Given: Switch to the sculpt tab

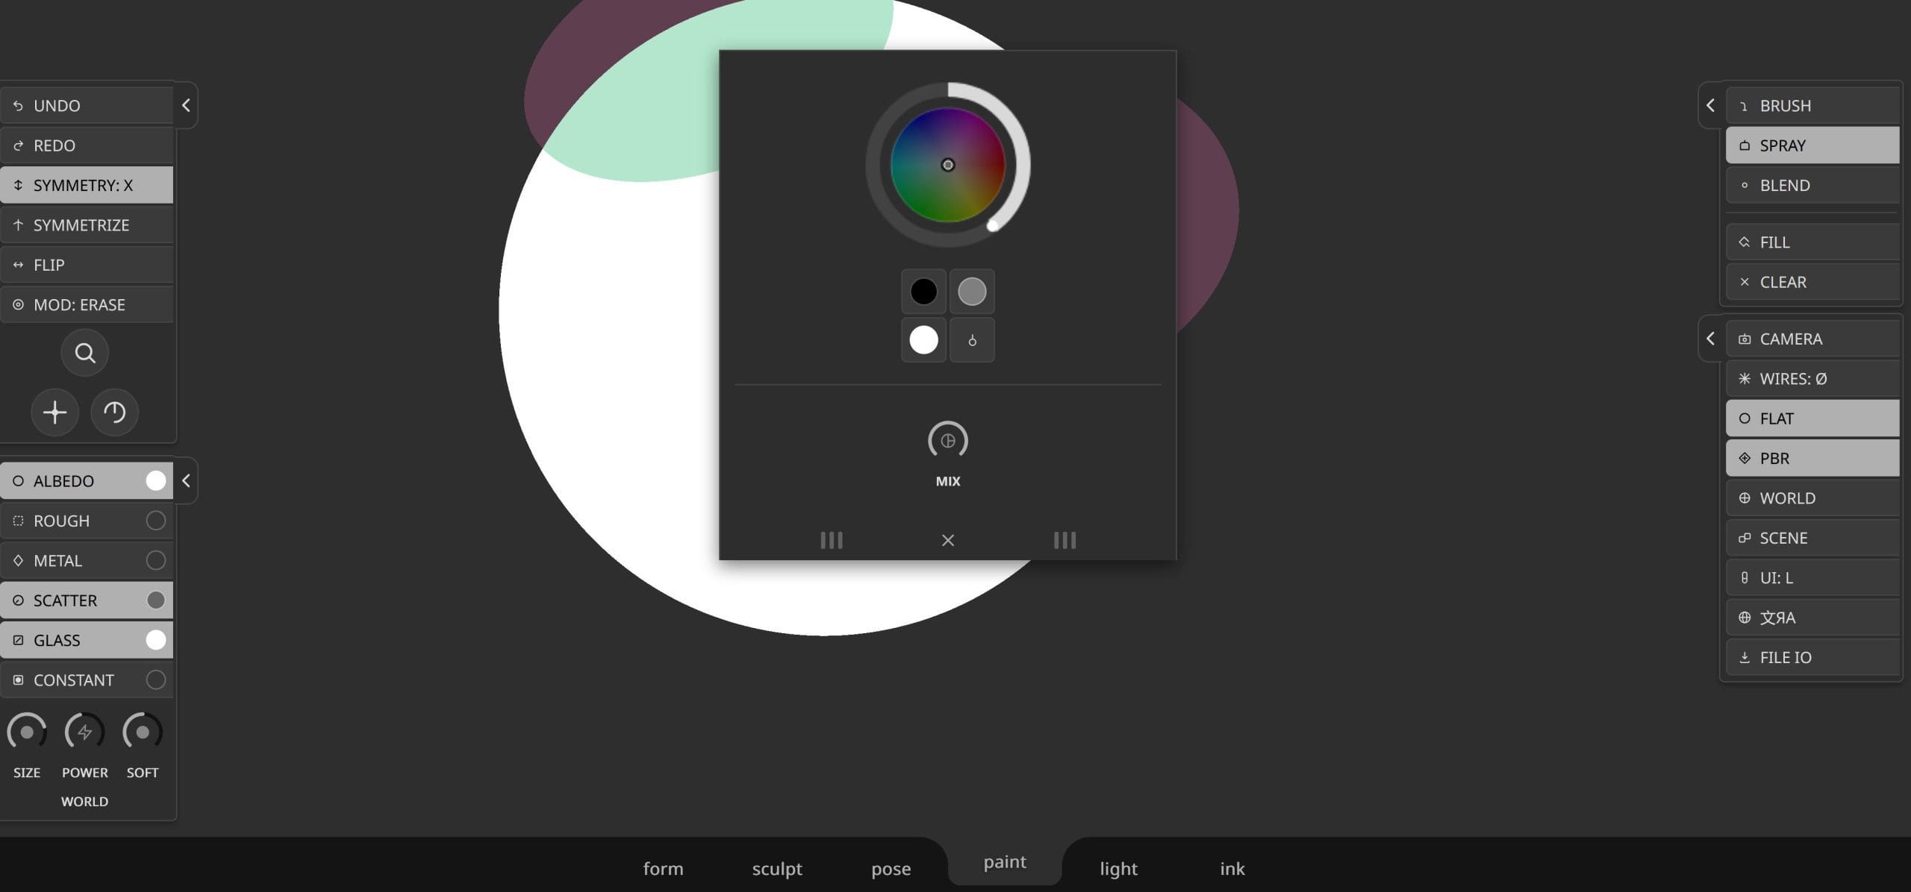Looking at the screenshot, I should coord(777,868).
